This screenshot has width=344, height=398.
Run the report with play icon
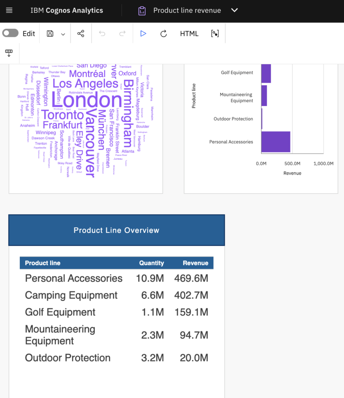(143, 34)
